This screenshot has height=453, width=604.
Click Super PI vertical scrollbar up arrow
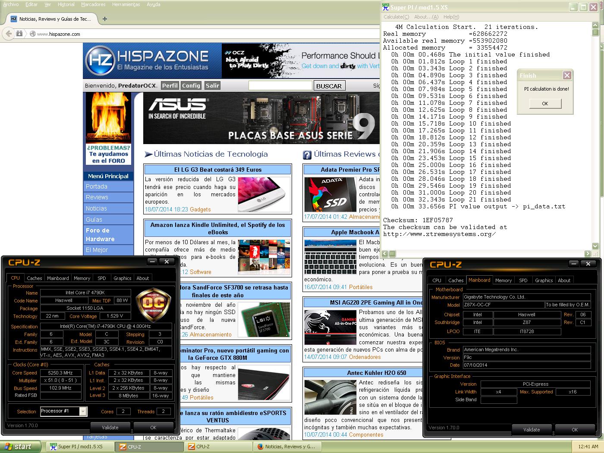(595, 25)
